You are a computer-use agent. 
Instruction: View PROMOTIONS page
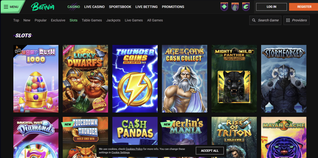[x=173, y=7]
